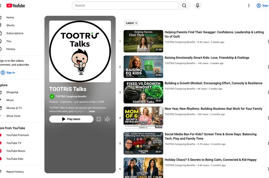Open options for Holiday Chaos video
The height and width of the screenshot is (178, 269).
[x=268, y=169]
